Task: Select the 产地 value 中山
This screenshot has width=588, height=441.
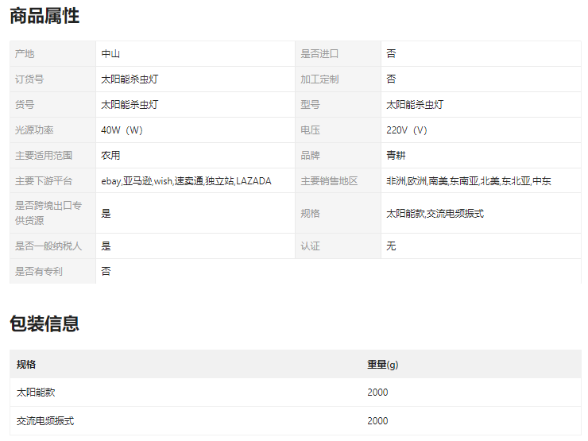Action: click(x=110, y=54)
